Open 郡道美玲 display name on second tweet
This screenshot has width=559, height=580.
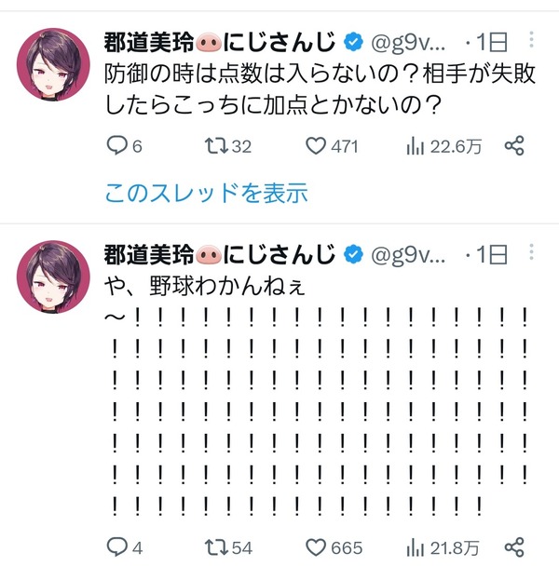(220, 254)
